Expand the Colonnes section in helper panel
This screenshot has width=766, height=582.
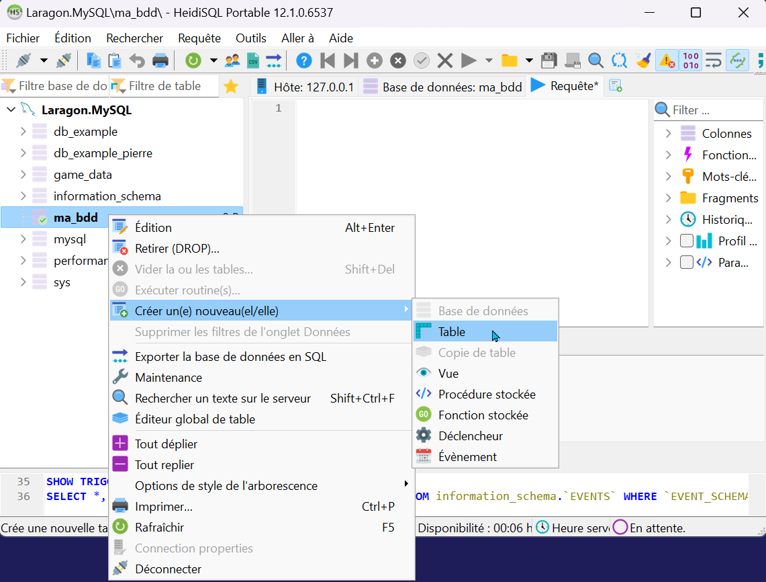tap(668, 134)
